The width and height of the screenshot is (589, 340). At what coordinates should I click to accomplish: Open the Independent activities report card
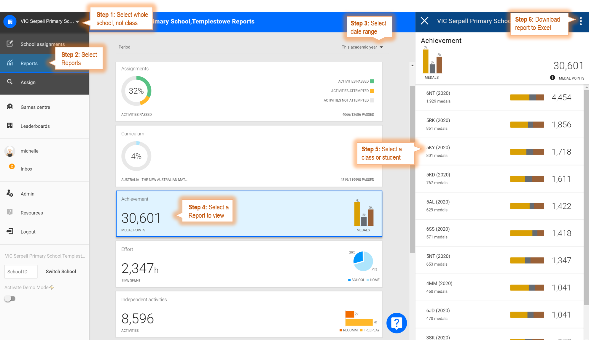click(x=249, y=314)
